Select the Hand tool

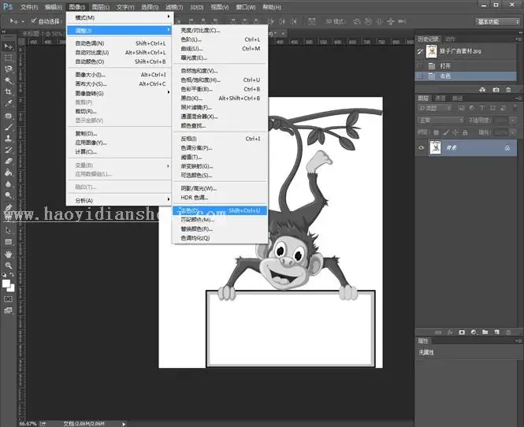coord(9,254)
